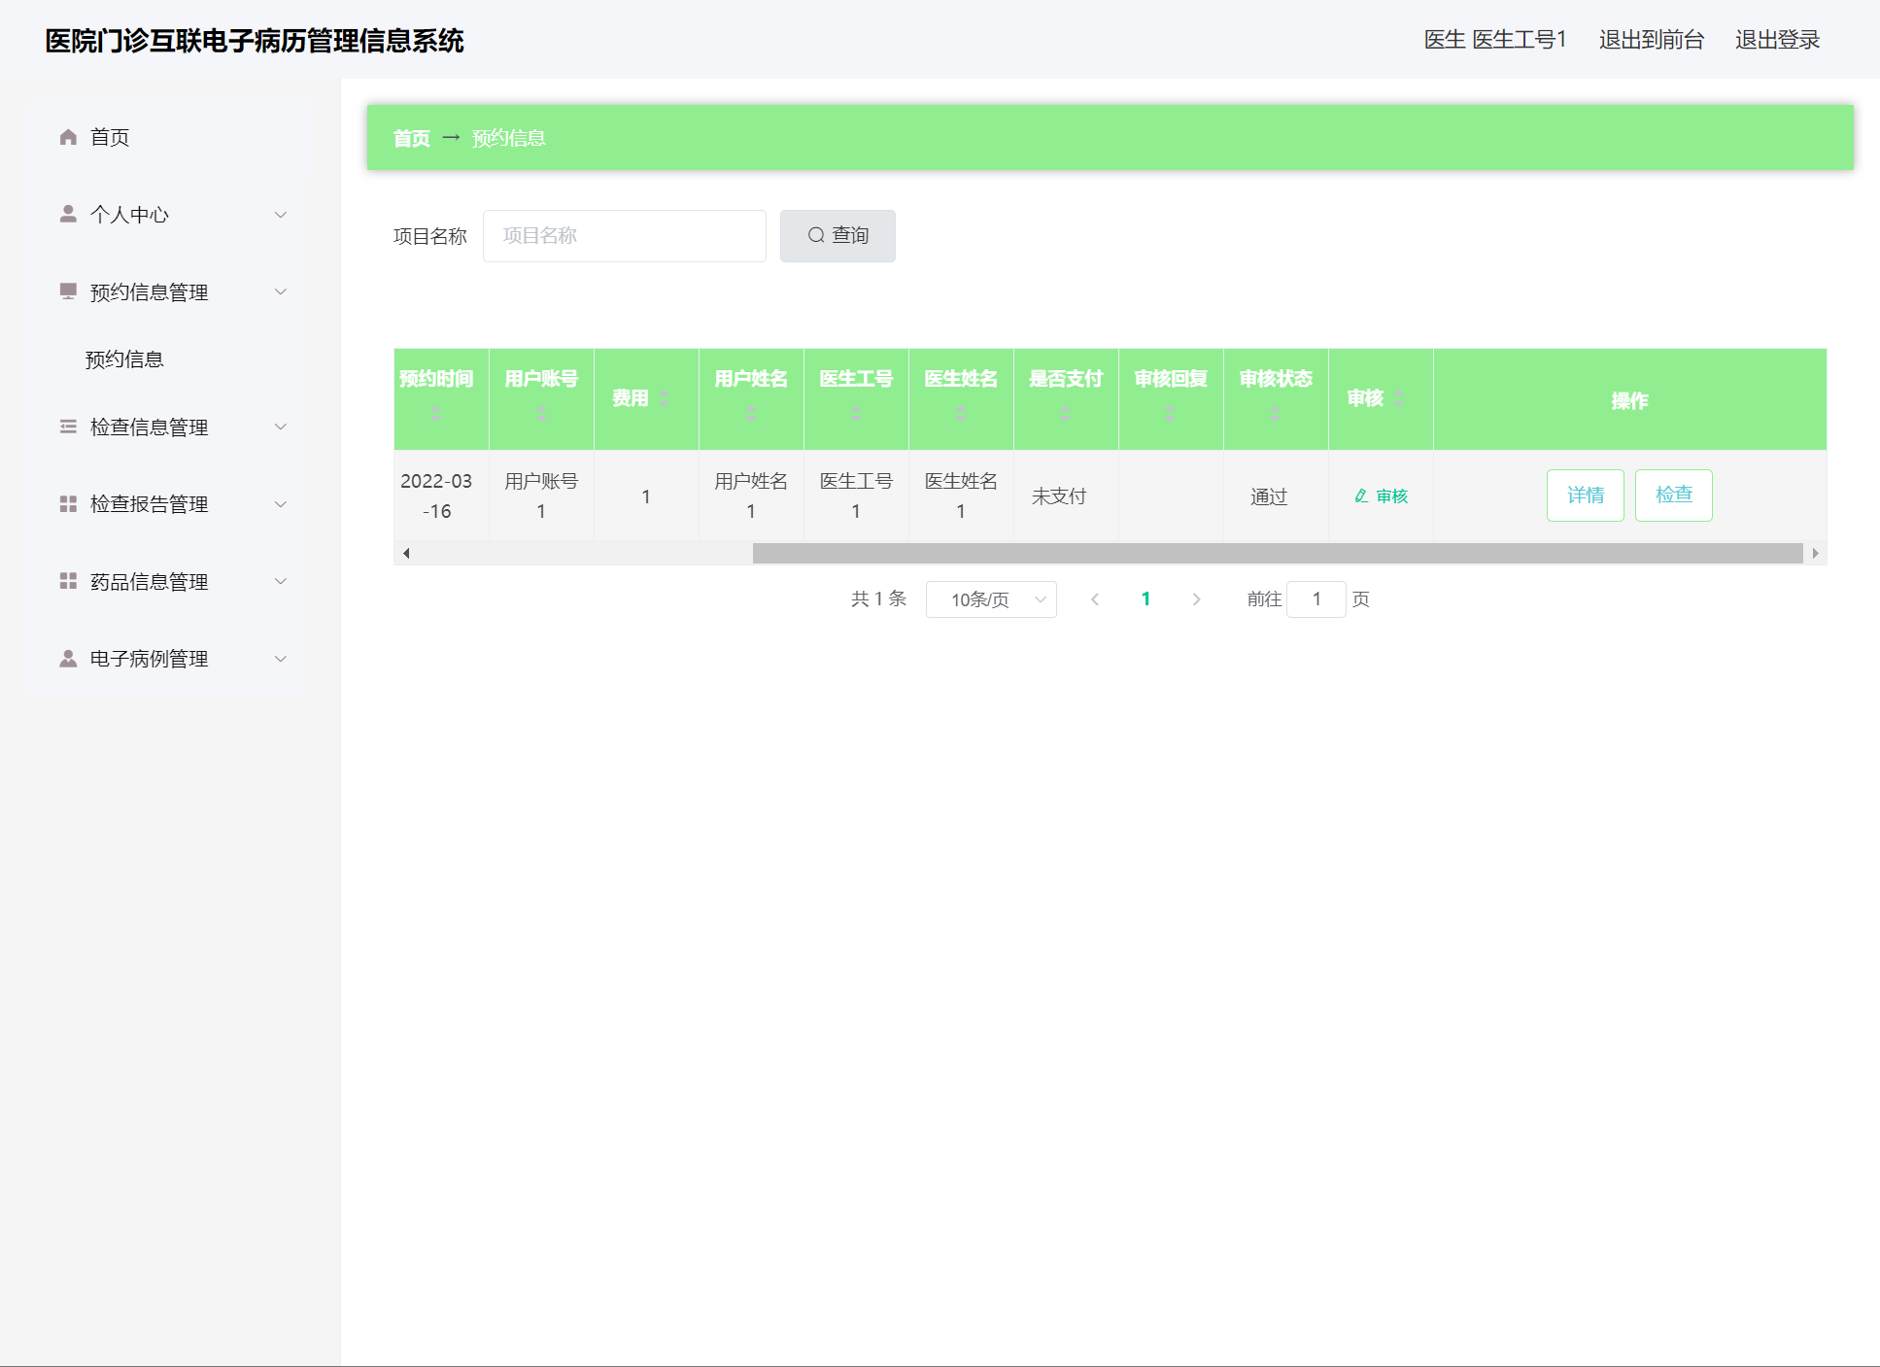This screenshot has width=1880, height=1367.
Task: Click the list icon beside 检查信息管理
Action: tap(68, 427)
